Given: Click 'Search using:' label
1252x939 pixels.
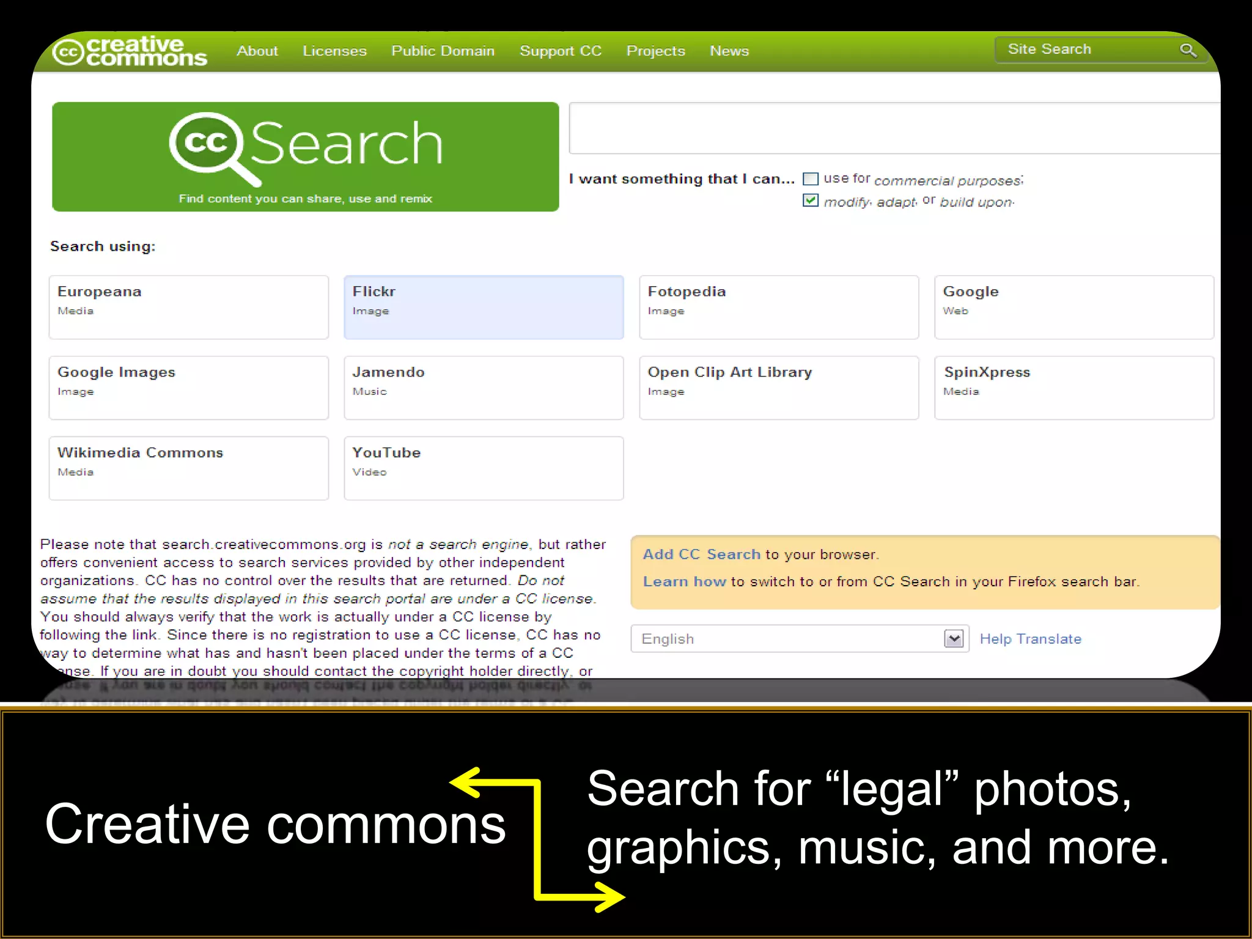Looking at the screenshot, I should (x=103, y=246).
